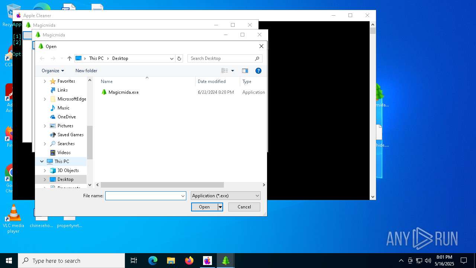Select Music in navigation pane
The width and height of the screenshot is (476, 268).
(x=63, y=108)
